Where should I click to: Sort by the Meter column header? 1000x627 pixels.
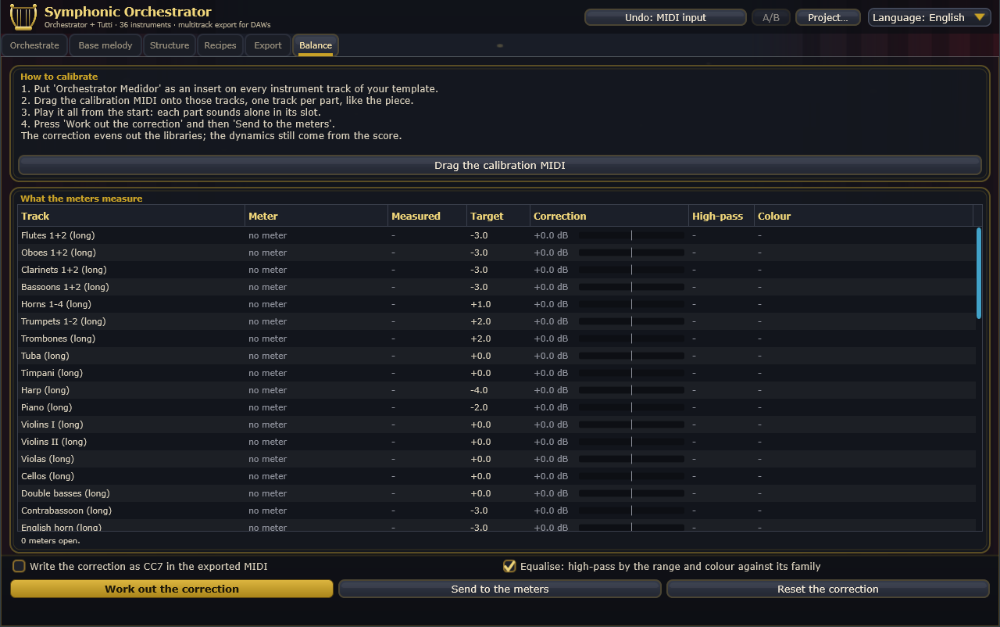pos(316,216)
